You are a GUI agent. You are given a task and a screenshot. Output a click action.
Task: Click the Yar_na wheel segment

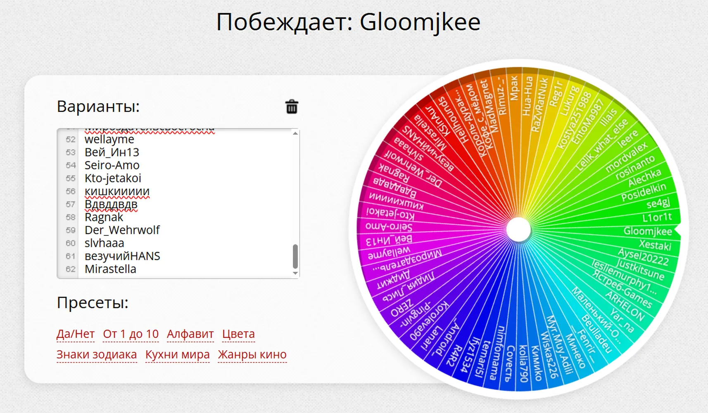622,321
